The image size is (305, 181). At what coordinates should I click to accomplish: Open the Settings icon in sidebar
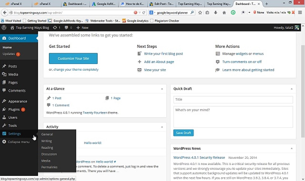4,134
